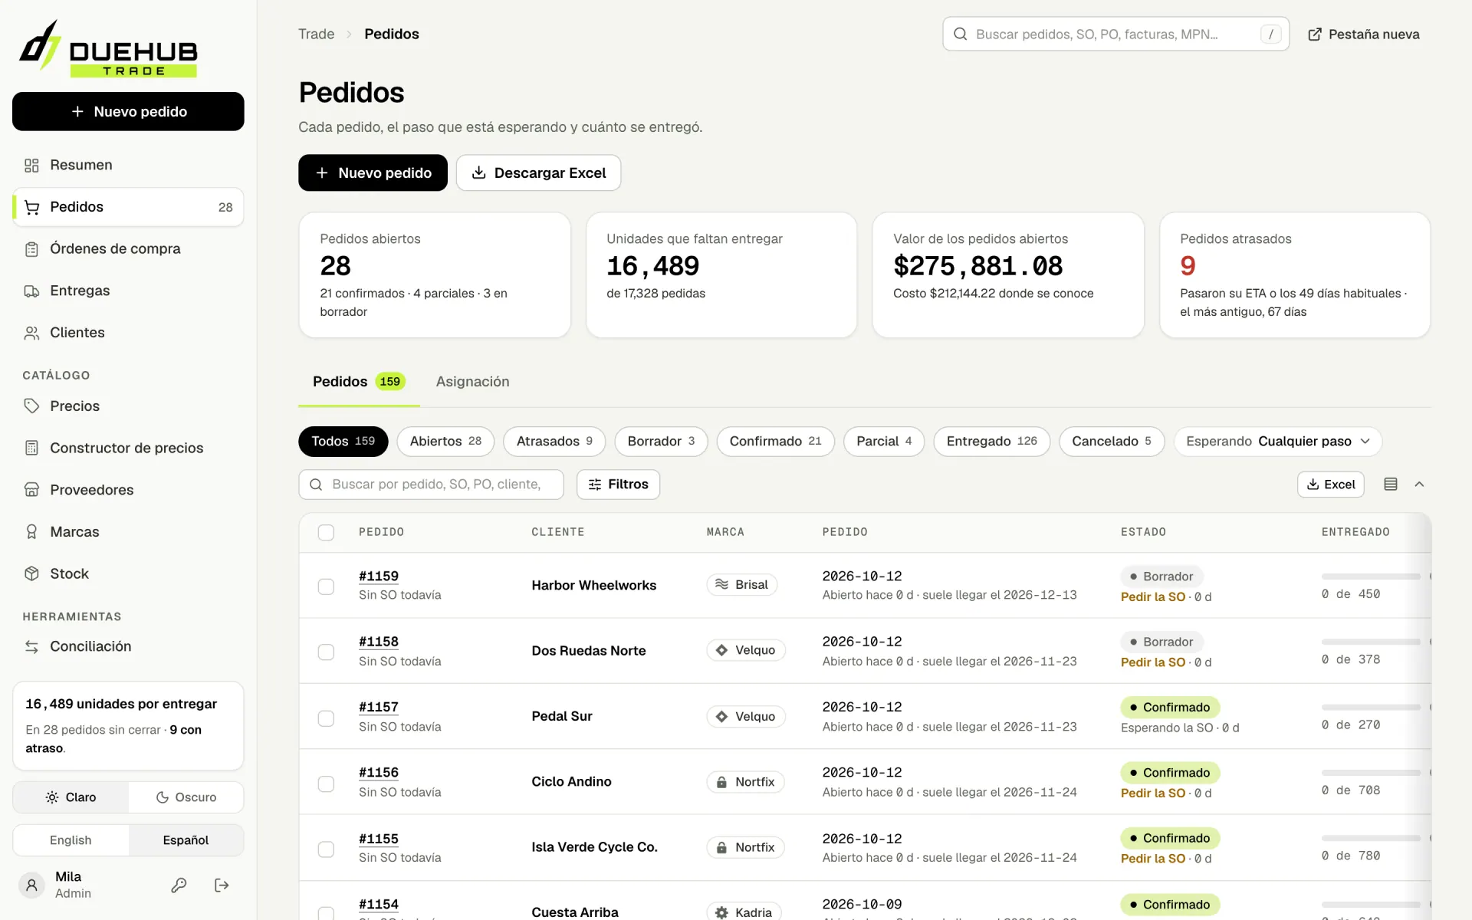
Task: Select the checkbox for order #1157
Action: (x=326, y=718)
